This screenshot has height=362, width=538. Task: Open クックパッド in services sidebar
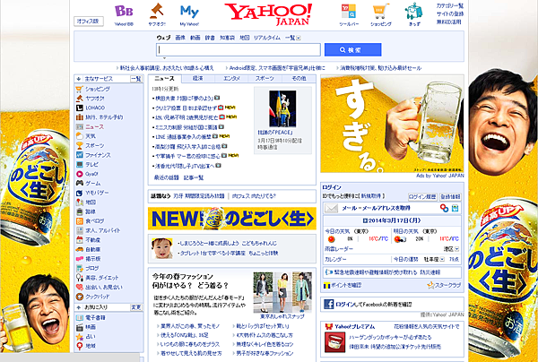(98, 297)
